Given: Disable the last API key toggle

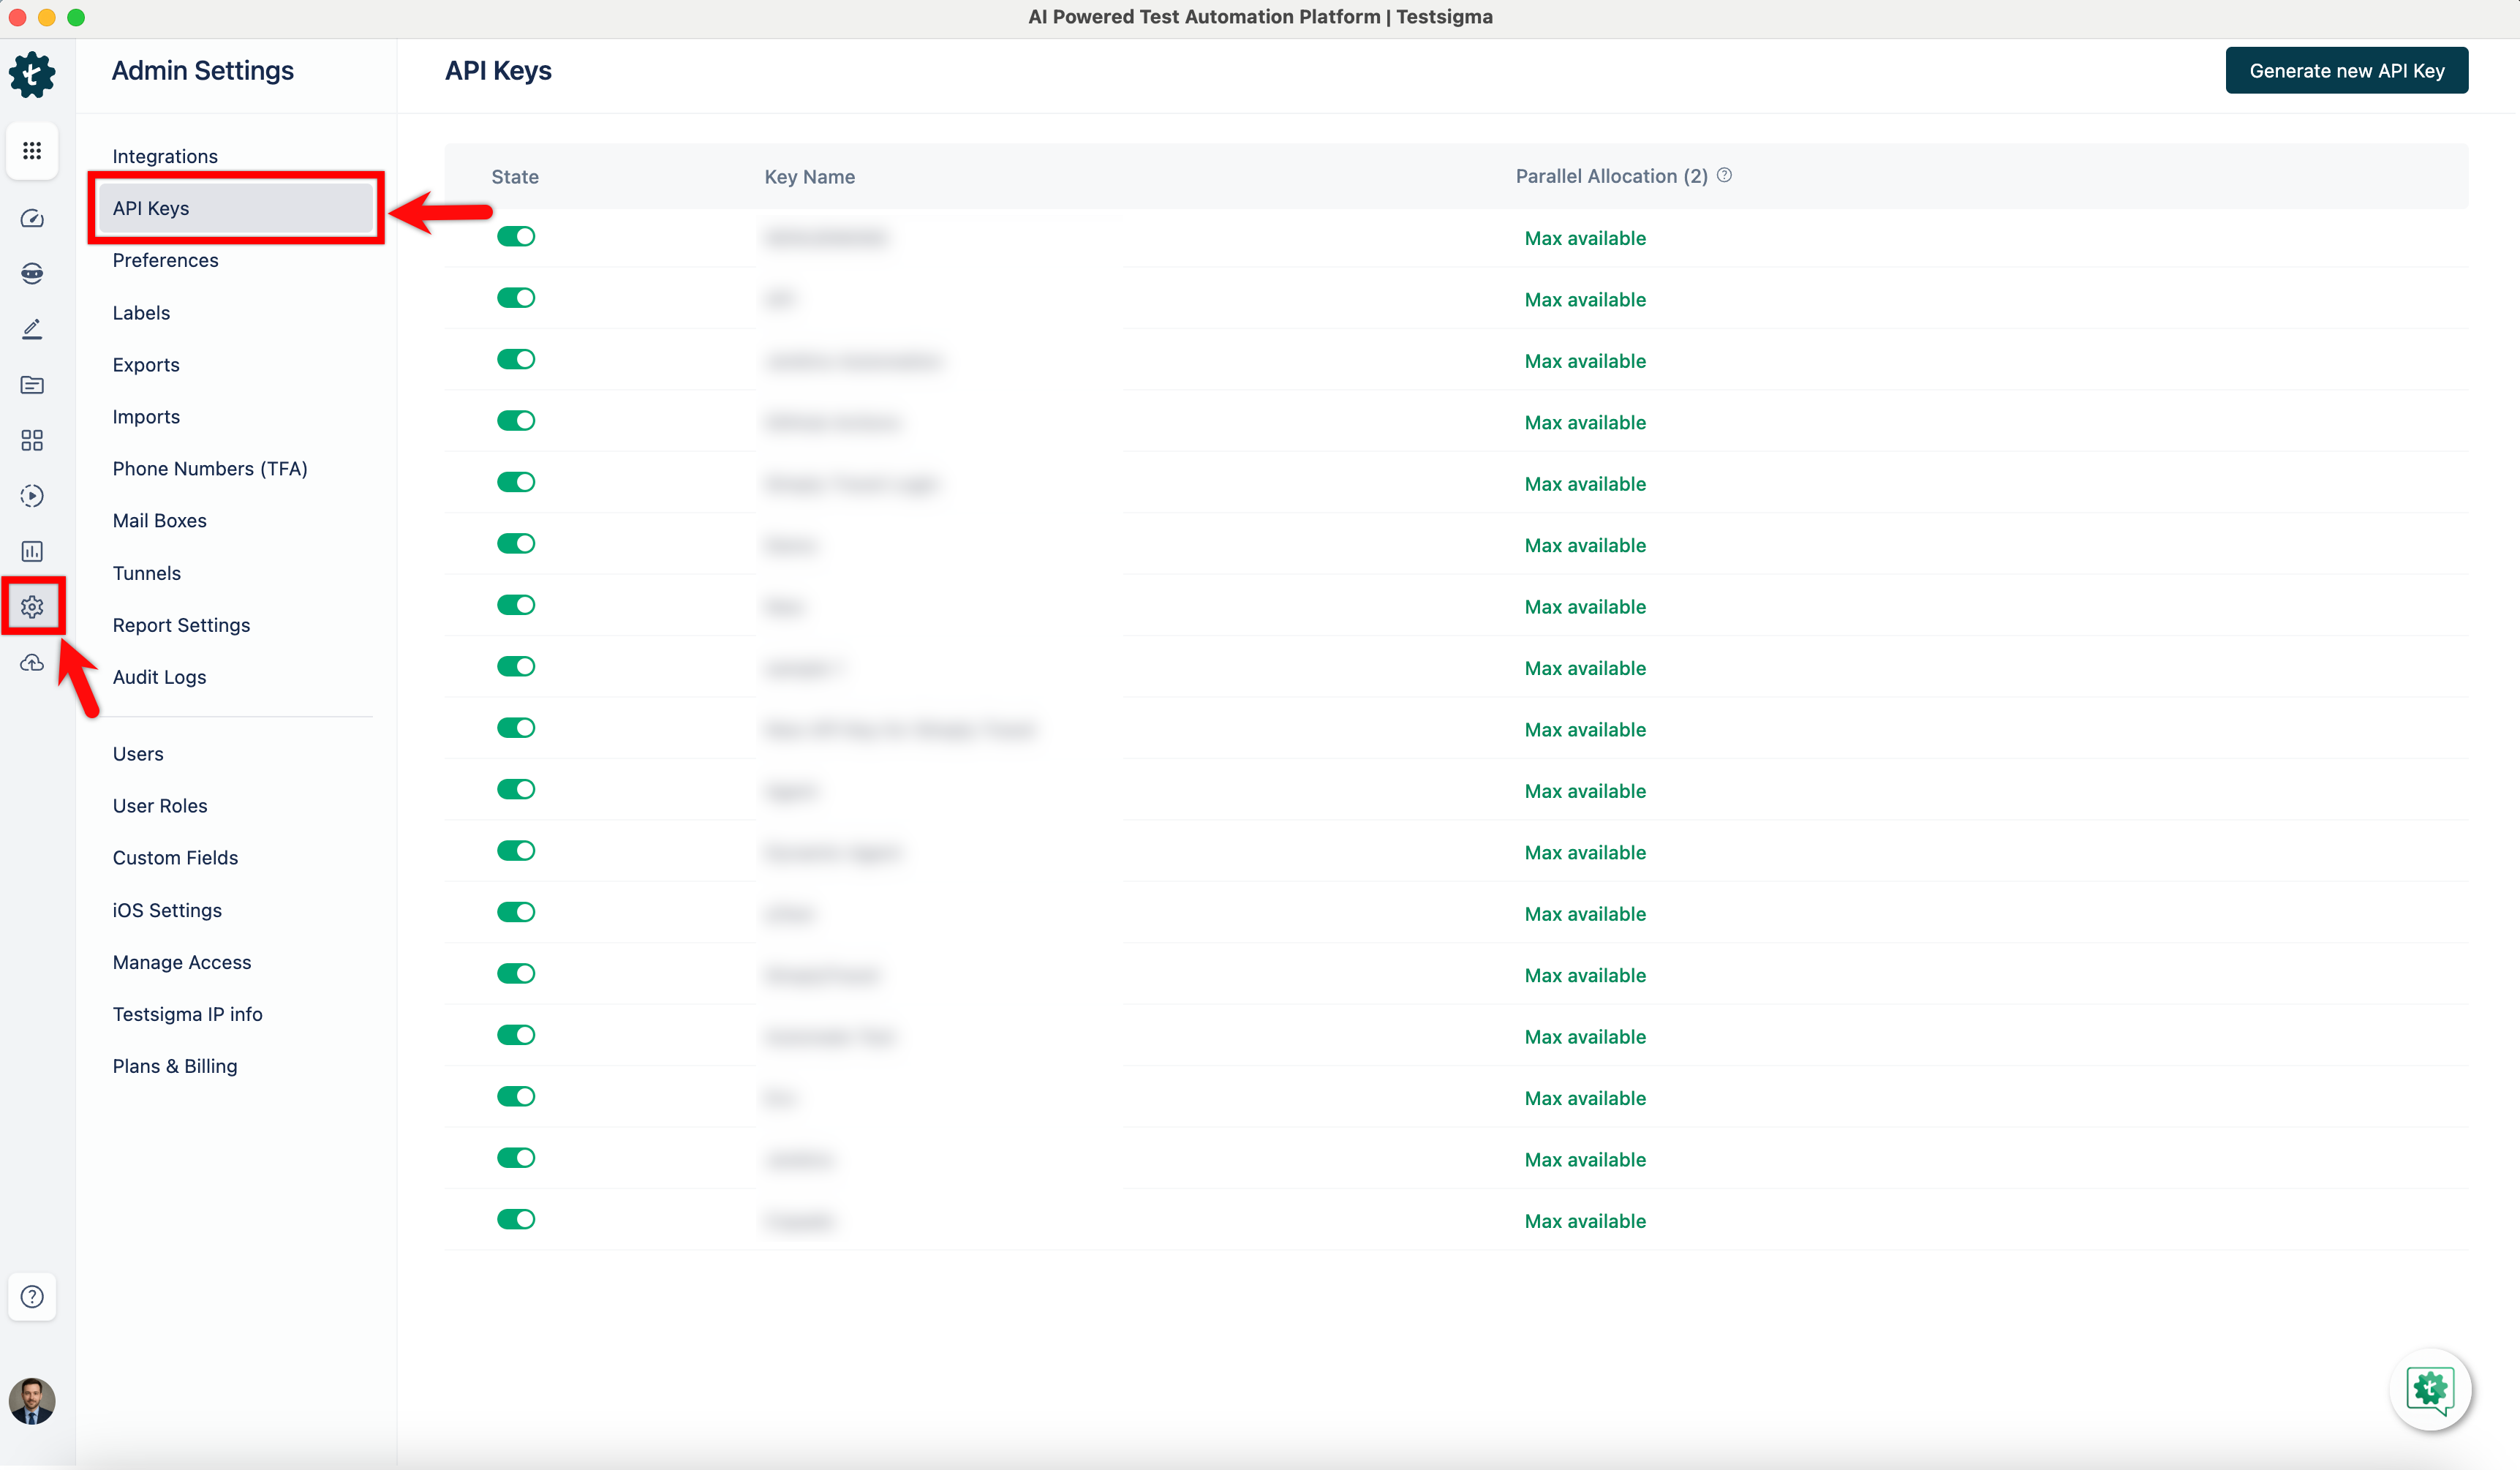Looking at the screenshot, I should coord(516,1219).
